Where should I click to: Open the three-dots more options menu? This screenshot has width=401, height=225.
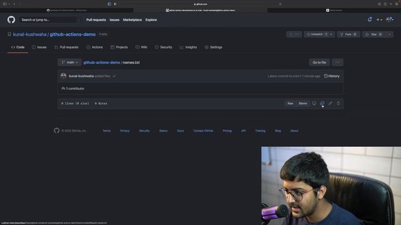tap(338, 62)
